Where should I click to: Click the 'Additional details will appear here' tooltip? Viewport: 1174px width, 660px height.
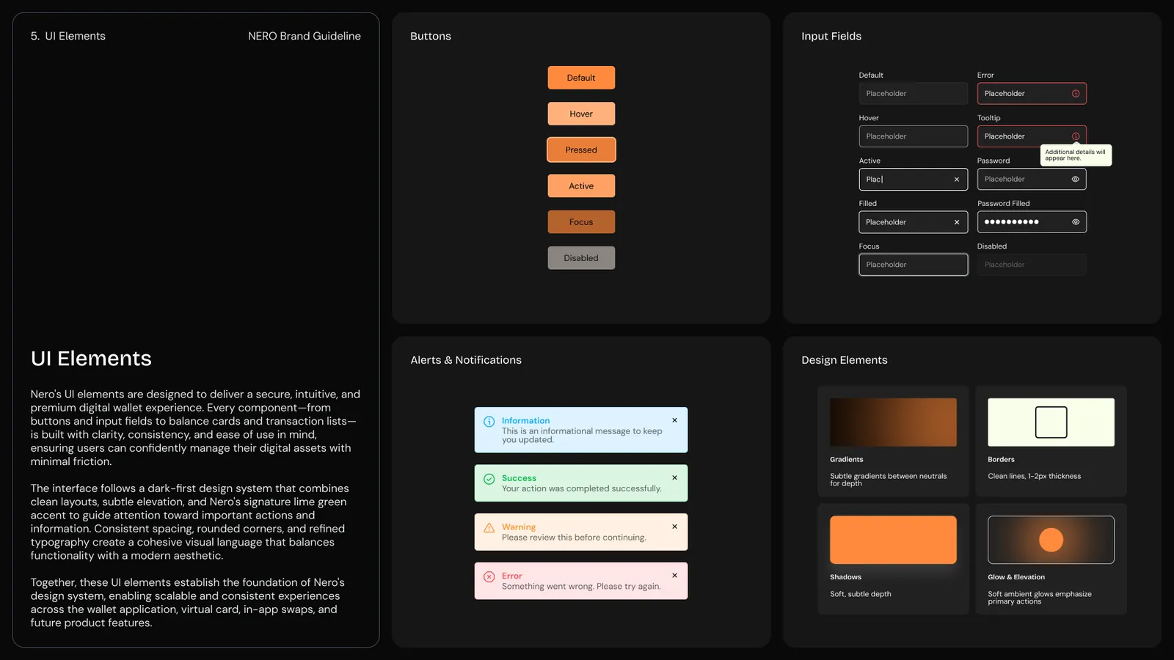[x=1076, y=155]
